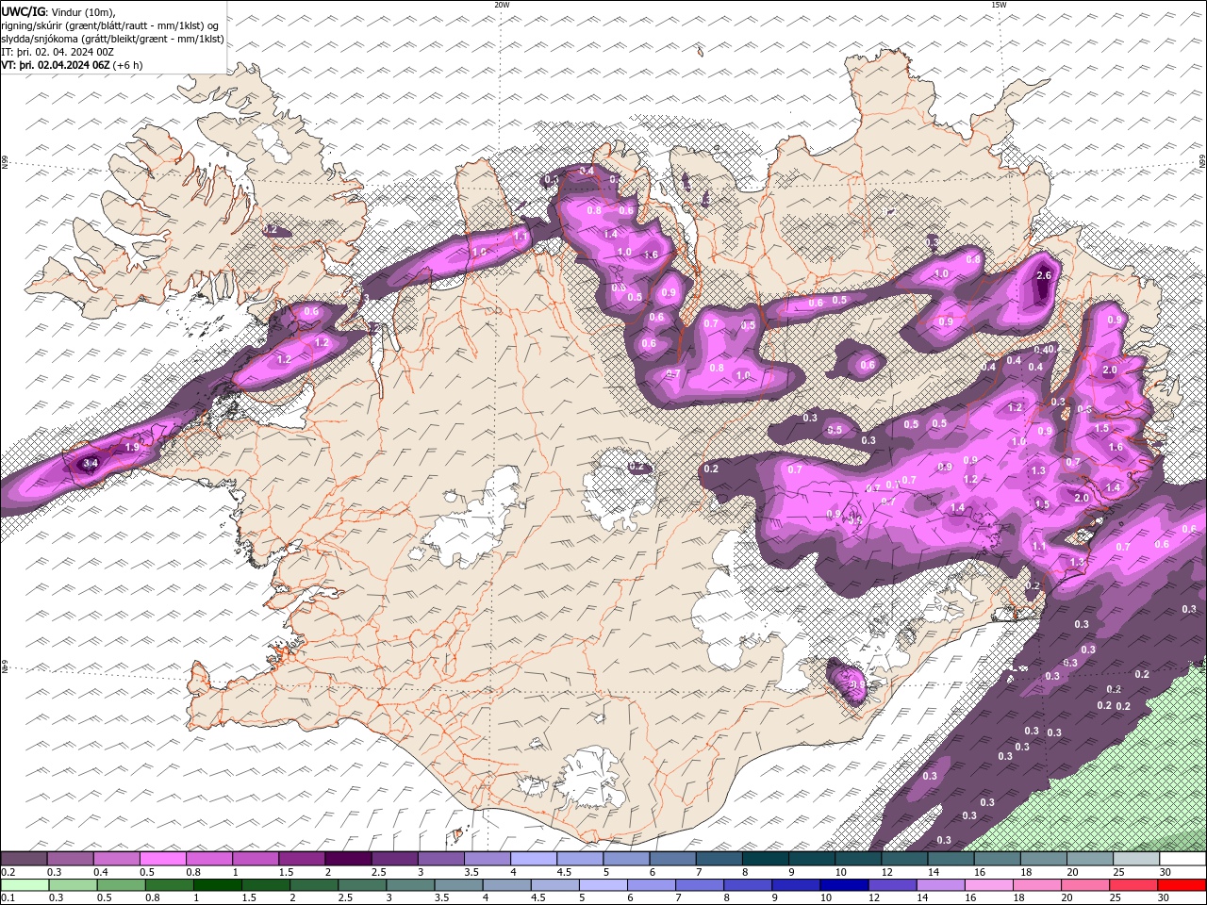Click the 'Vindur (10m)' header label
Image resolution: width=1207 pixels, height=905 pixels.
[83, 11]
